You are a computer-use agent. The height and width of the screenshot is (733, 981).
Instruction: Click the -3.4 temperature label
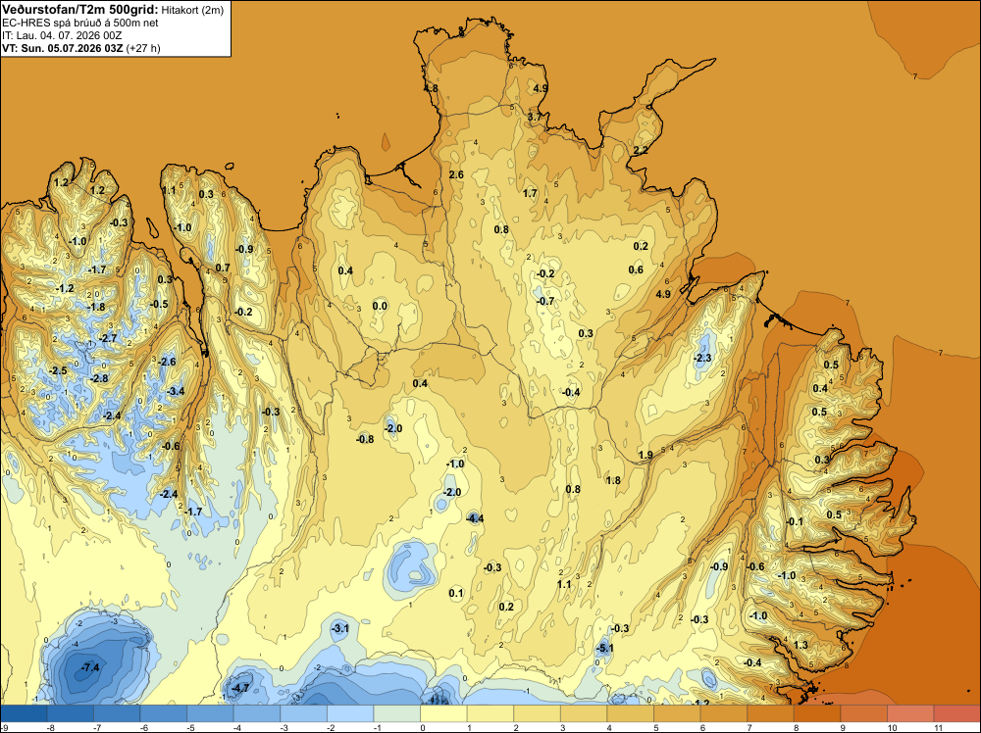tap(177, 391)
